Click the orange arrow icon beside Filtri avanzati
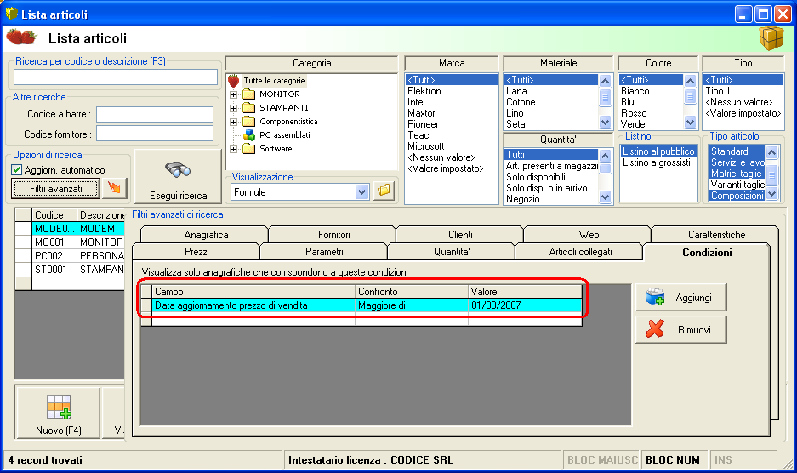The height and width of the screenshot is (473, 797). coord(114,188)
